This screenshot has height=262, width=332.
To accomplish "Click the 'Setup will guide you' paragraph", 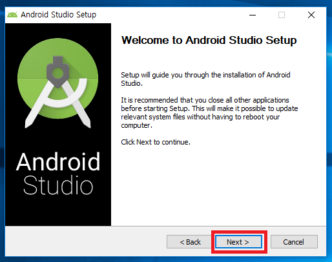I will 205,79.
